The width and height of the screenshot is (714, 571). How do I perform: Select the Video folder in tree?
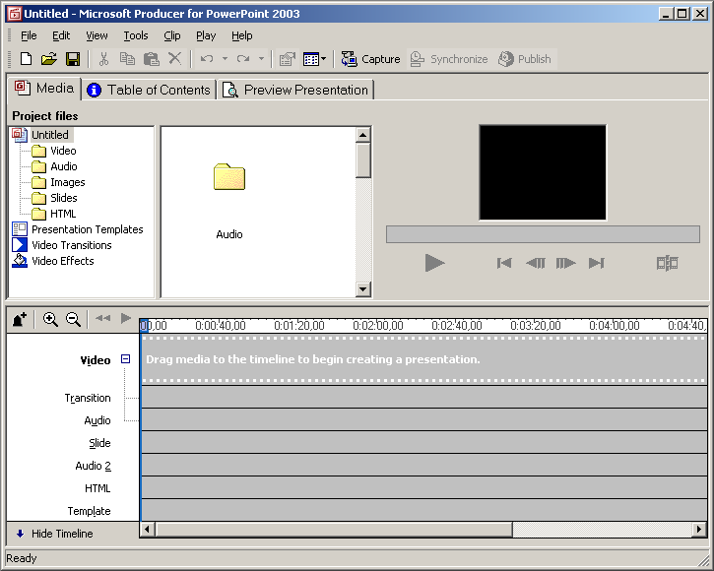tap(63, 151)
